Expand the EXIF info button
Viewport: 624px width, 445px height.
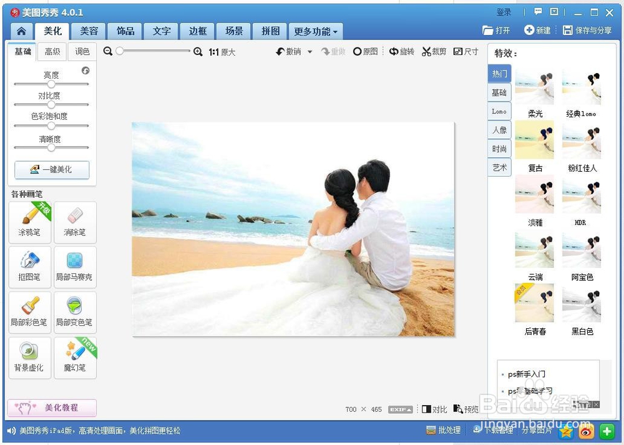(401, 409)
